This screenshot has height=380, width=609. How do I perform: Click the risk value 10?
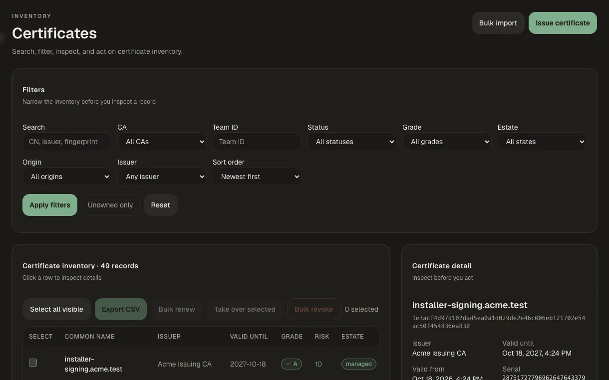318,364
